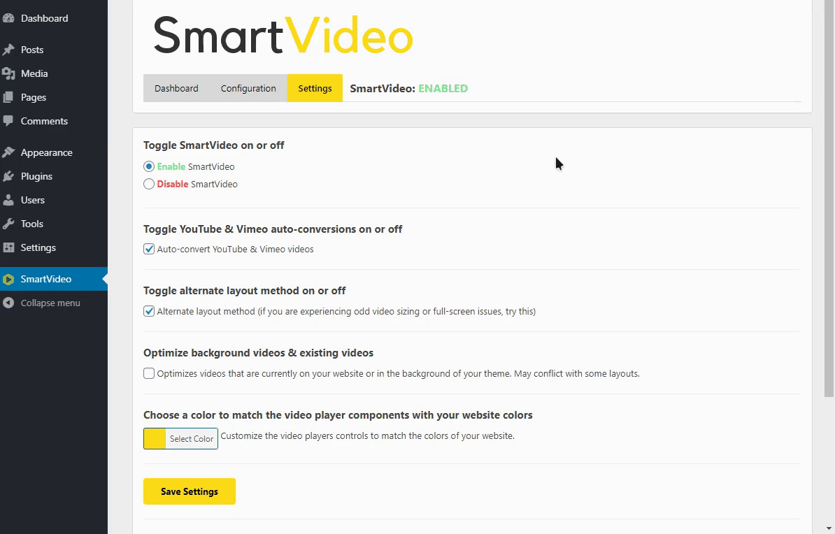This screenshot has height=534, width=835.
Task: Open WordPress Settings in the sidebar
Action: tap(38, 247)
